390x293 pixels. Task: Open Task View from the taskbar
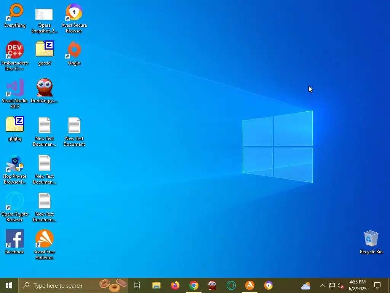click(137, 285)
